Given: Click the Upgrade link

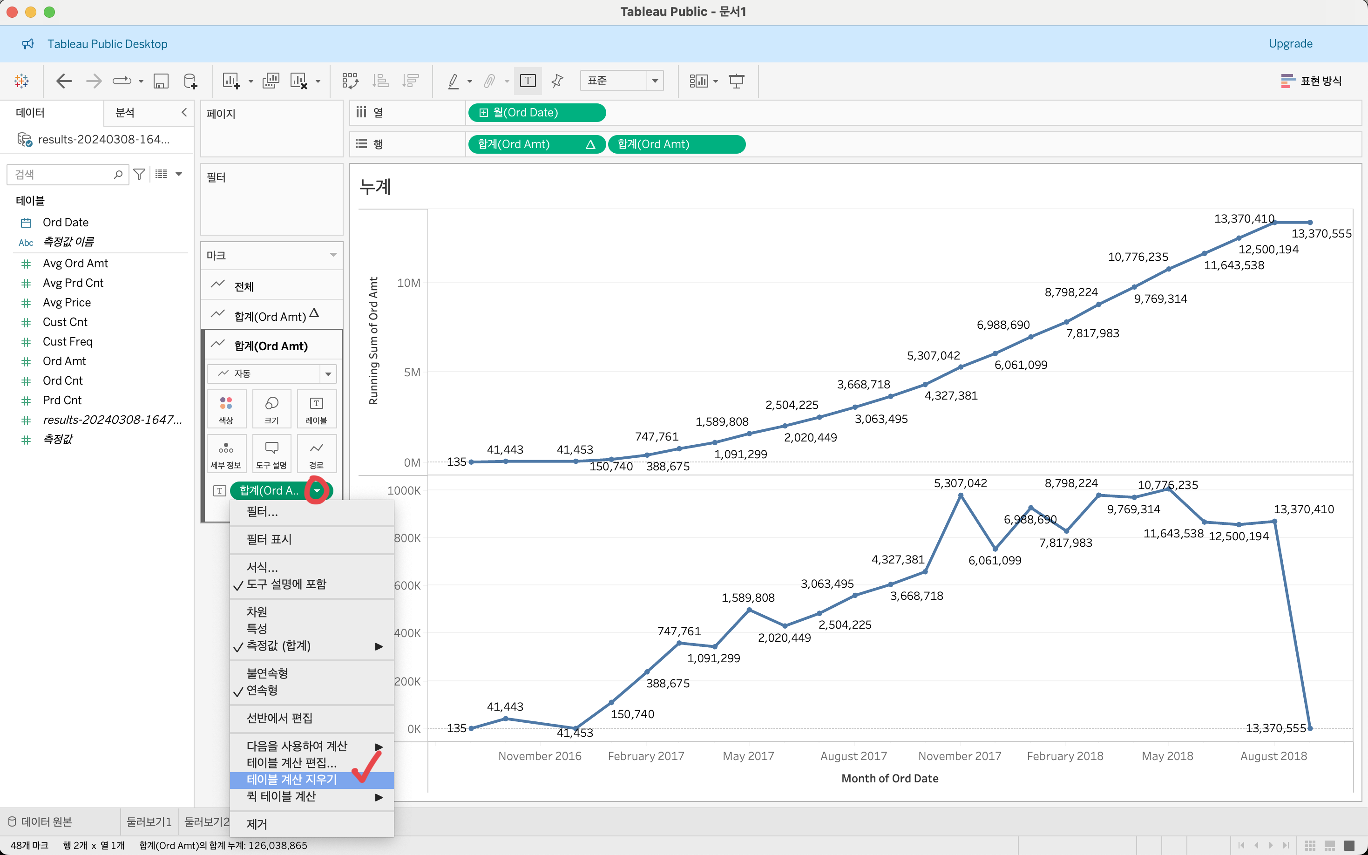Looking at the screenshot, I should coord(1290,44).
